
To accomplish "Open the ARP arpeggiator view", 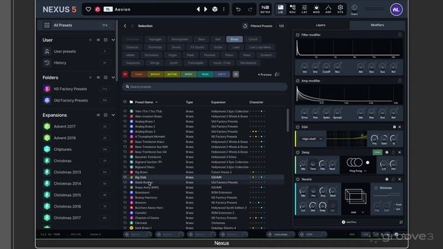I will pyautogui.click(x=328, y=9).
